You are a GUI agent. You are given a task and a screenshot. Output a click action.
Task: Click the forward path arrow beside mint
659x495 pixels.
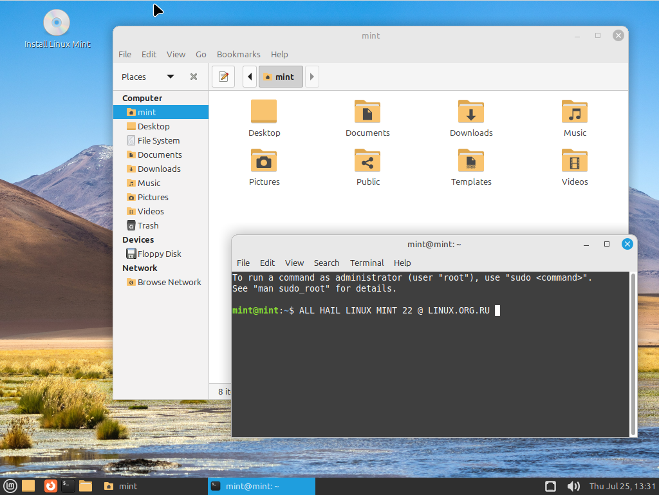point(312,77)
